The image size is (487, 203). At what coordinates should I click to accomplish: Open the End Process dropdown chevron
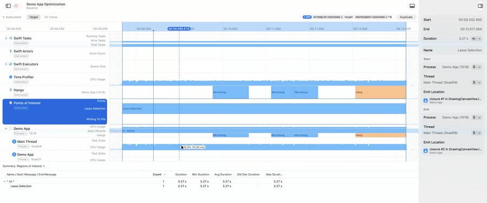click(479, 117)
